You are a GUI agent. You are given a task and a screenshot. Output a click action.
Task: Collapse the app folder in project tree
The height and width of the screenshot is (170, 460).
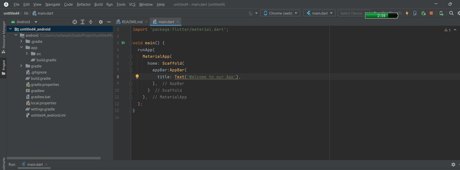(x=22, y=47)
